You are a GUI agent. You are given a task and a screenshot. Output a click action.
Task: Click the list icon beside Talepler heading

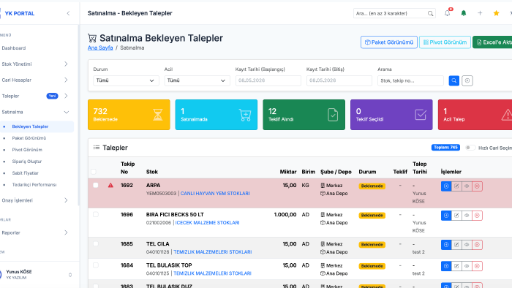97,148
